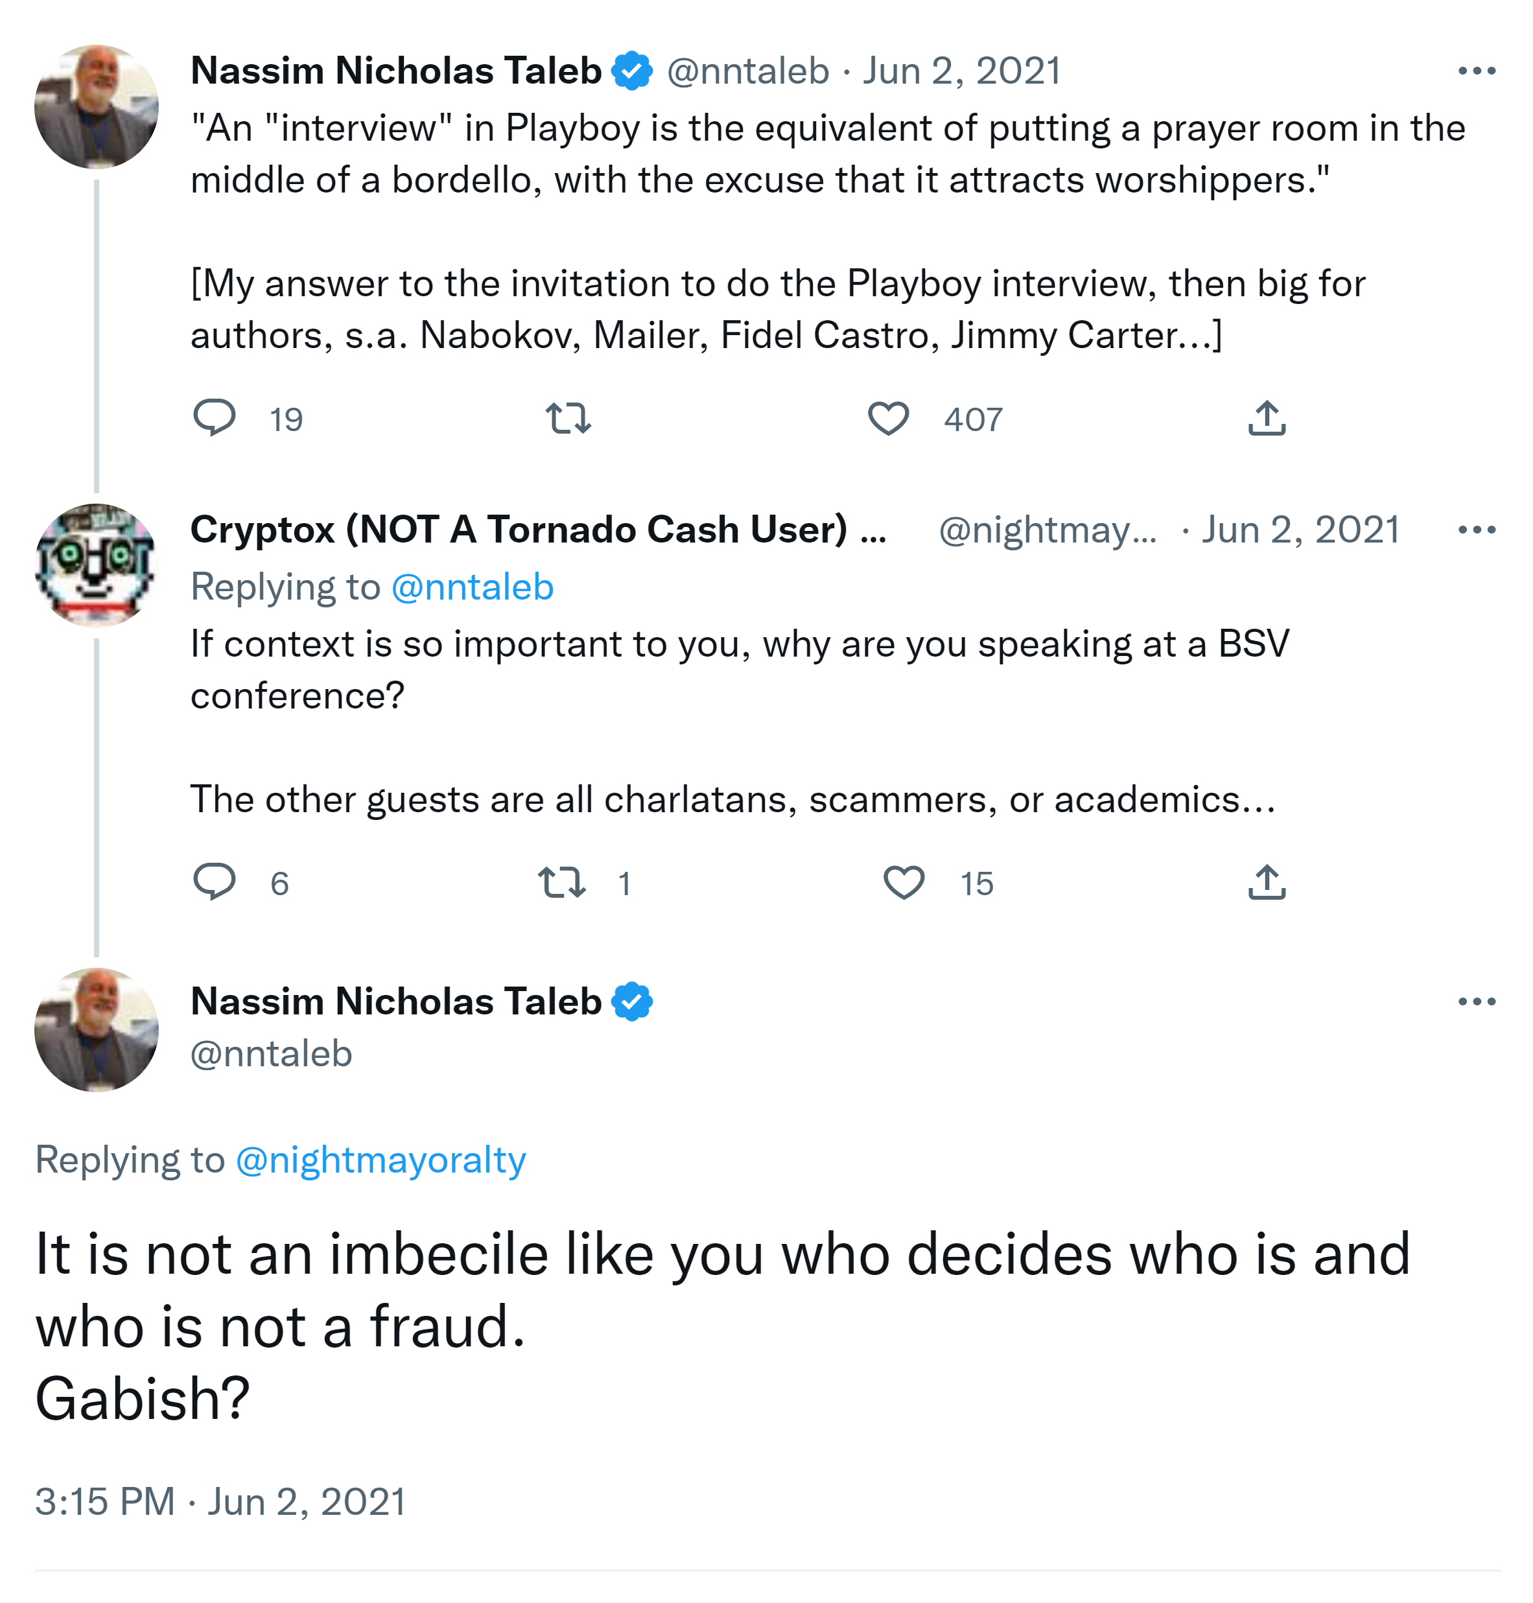Open more options on Cryptox's tweet
This screenshot has height=1603, width=1533.
click(1476, 530)
